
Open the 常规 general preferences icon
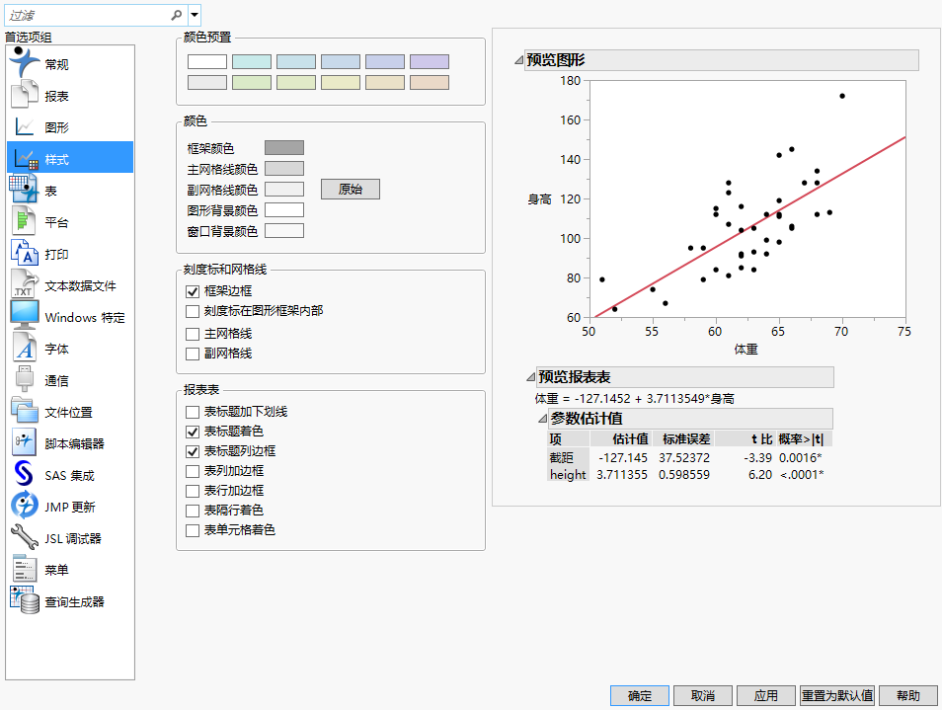[24, 63]
